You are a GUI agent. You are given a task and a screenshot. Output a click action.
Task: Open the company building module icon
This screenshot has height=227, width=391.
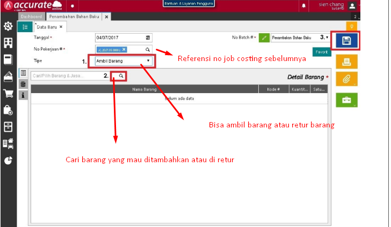[8, 43]
